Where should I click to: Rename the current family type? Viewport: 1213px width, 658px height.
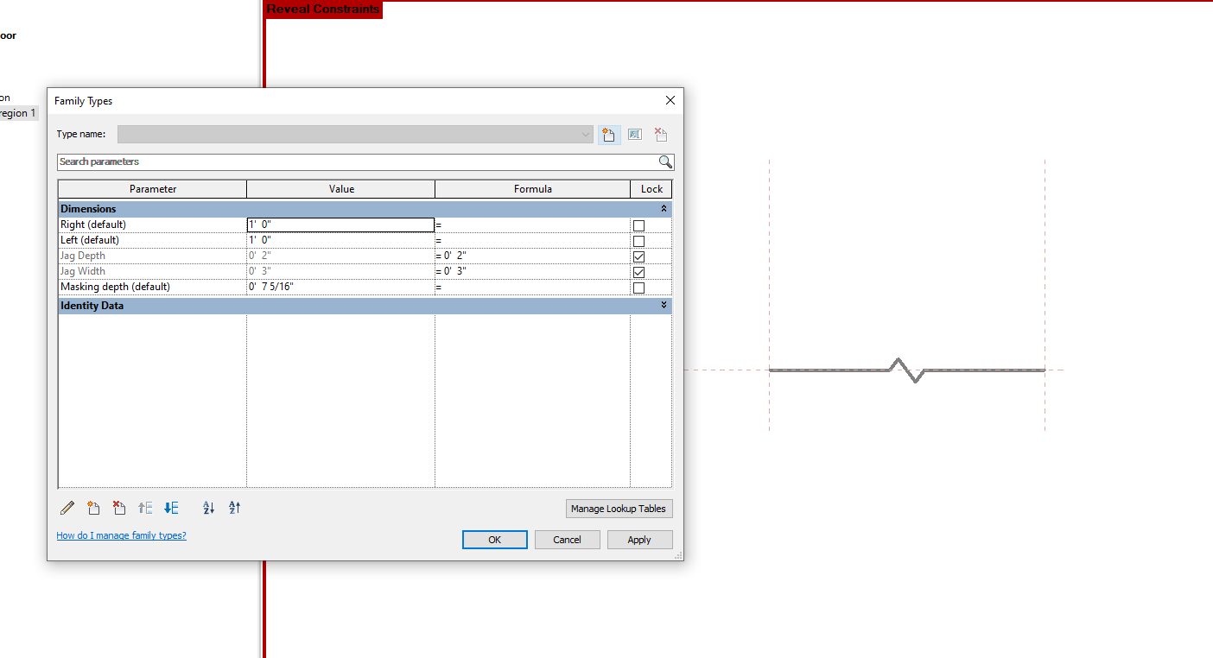tap(634, 134)
